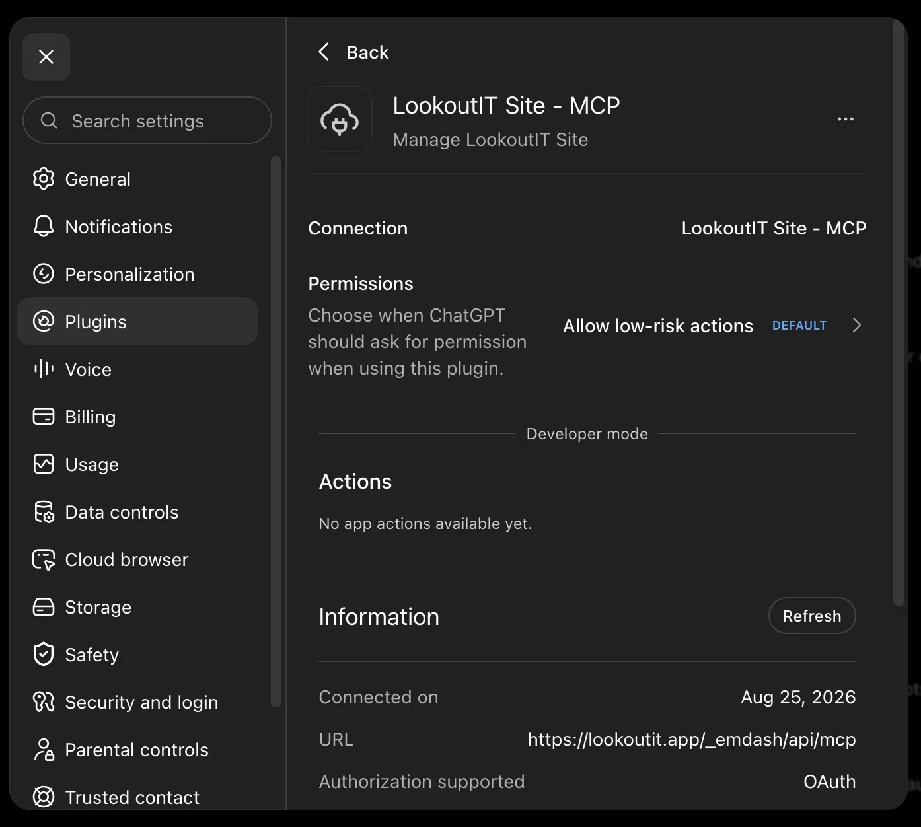The width and height of the screenshot is (921, 827).
Task: Click the back arrow chevron icon
Action: [324, 52]
